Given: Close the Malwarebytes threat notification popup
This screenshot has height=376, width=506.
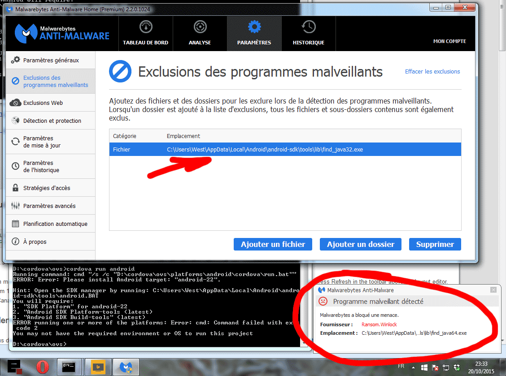Looking at the screenshot, I should pyautogui.click(x=493, y=290).
